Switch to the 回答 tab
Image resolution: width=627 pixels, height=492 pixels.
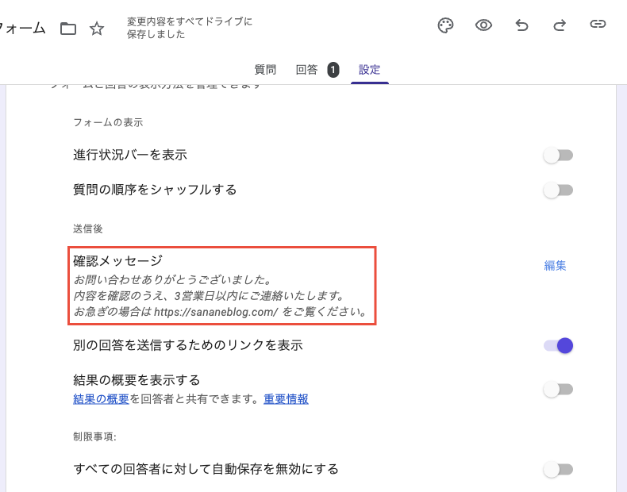point(306,70)
